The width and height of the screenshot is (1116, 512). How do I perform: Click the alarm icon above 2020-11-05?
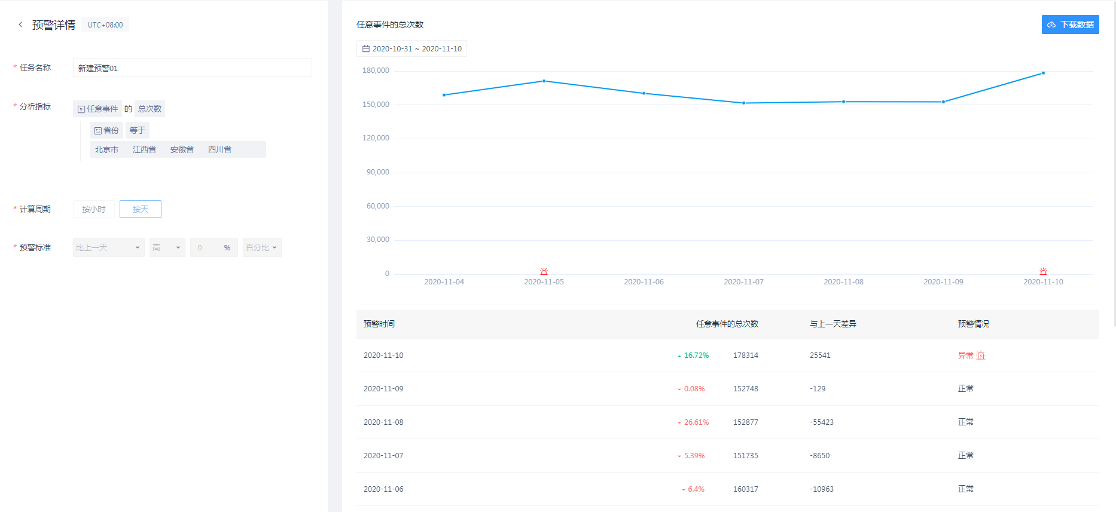click(x=544, y=271)
